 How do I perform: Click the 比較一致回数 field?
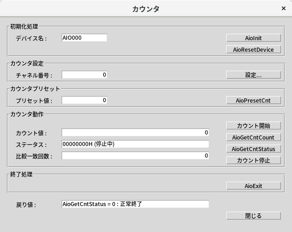[x=135, y=156]
